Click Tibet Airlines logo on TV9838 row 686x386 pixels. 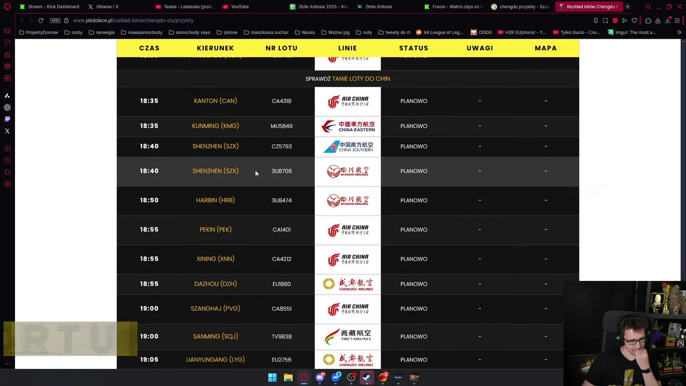tap(348, 337)
